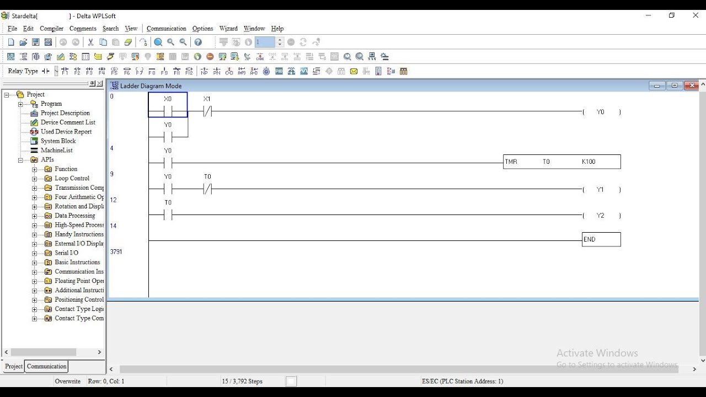706x397 pixels.
Task: Open the Wizard menu
Action: 228,28
